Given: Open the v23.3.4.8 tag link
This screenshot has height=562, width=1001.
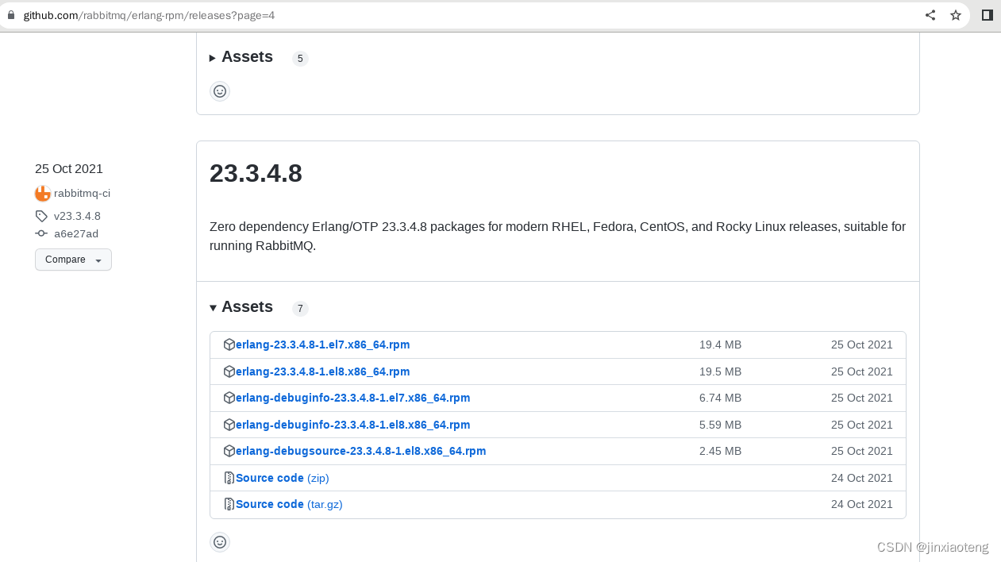Looking at the screenshot, I should [x=77, y=216].
